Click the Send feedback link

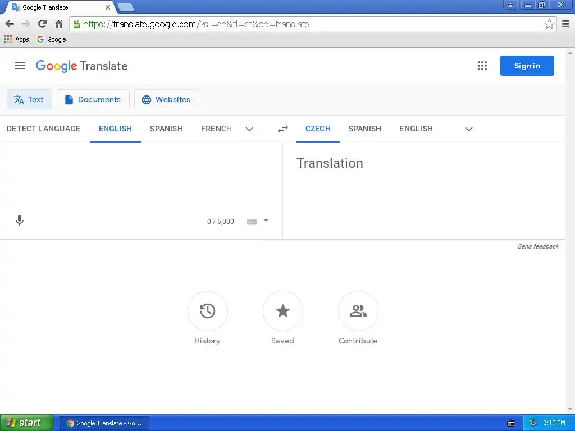click(x=538, y=246)
